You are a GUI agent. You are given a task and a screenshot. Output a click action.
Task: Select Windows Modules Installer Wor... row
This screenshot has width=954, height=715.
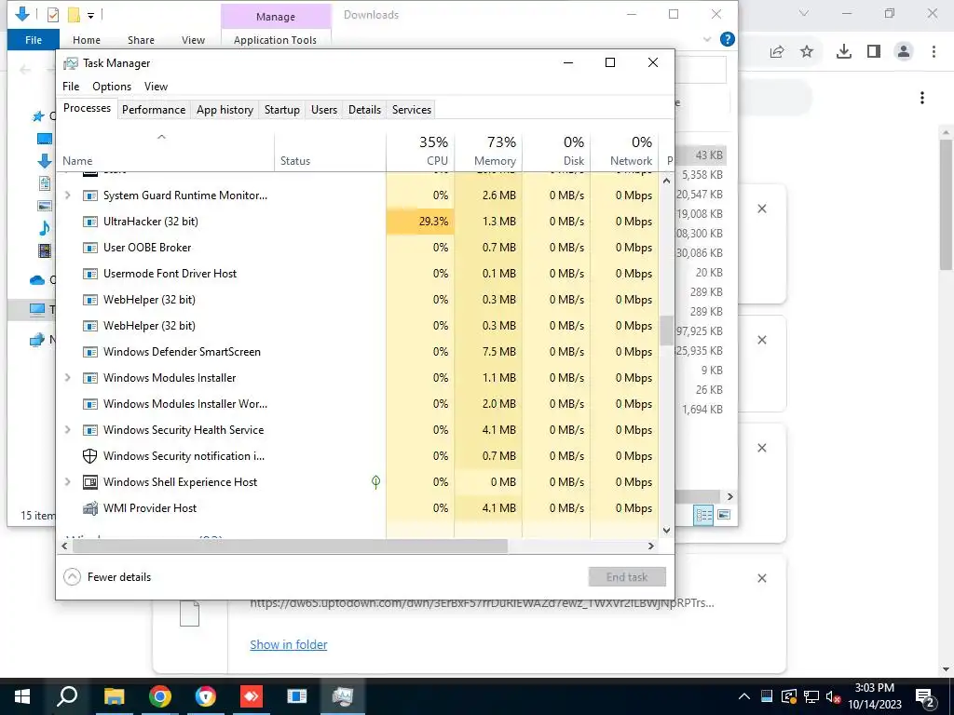tap(357, 404)
